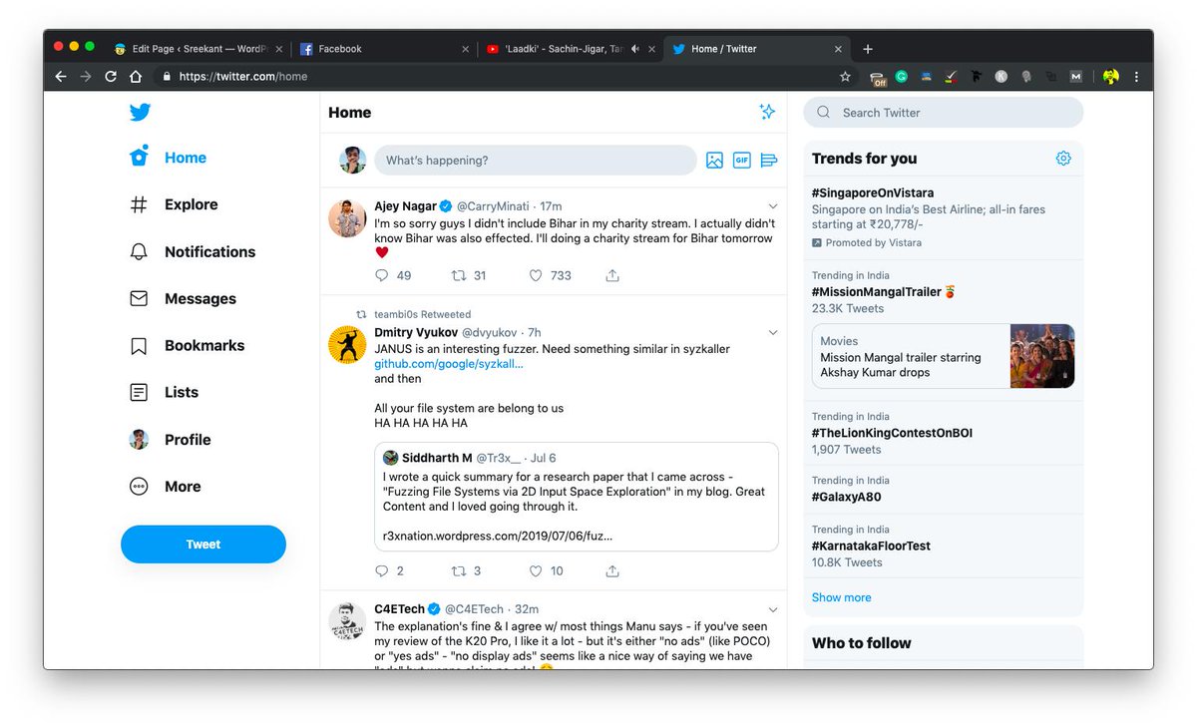
Task: Expand options caret on Ajey Nagar's tweet
Action: (x=773, y=206)
